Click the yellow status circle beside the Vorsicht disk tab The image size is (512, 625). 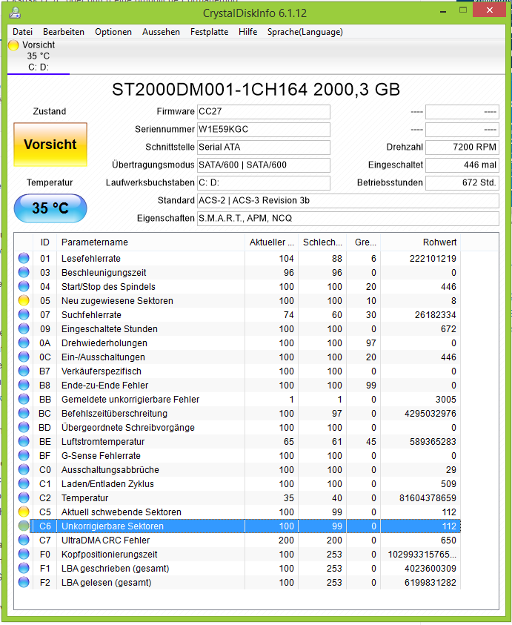[13, 45]
